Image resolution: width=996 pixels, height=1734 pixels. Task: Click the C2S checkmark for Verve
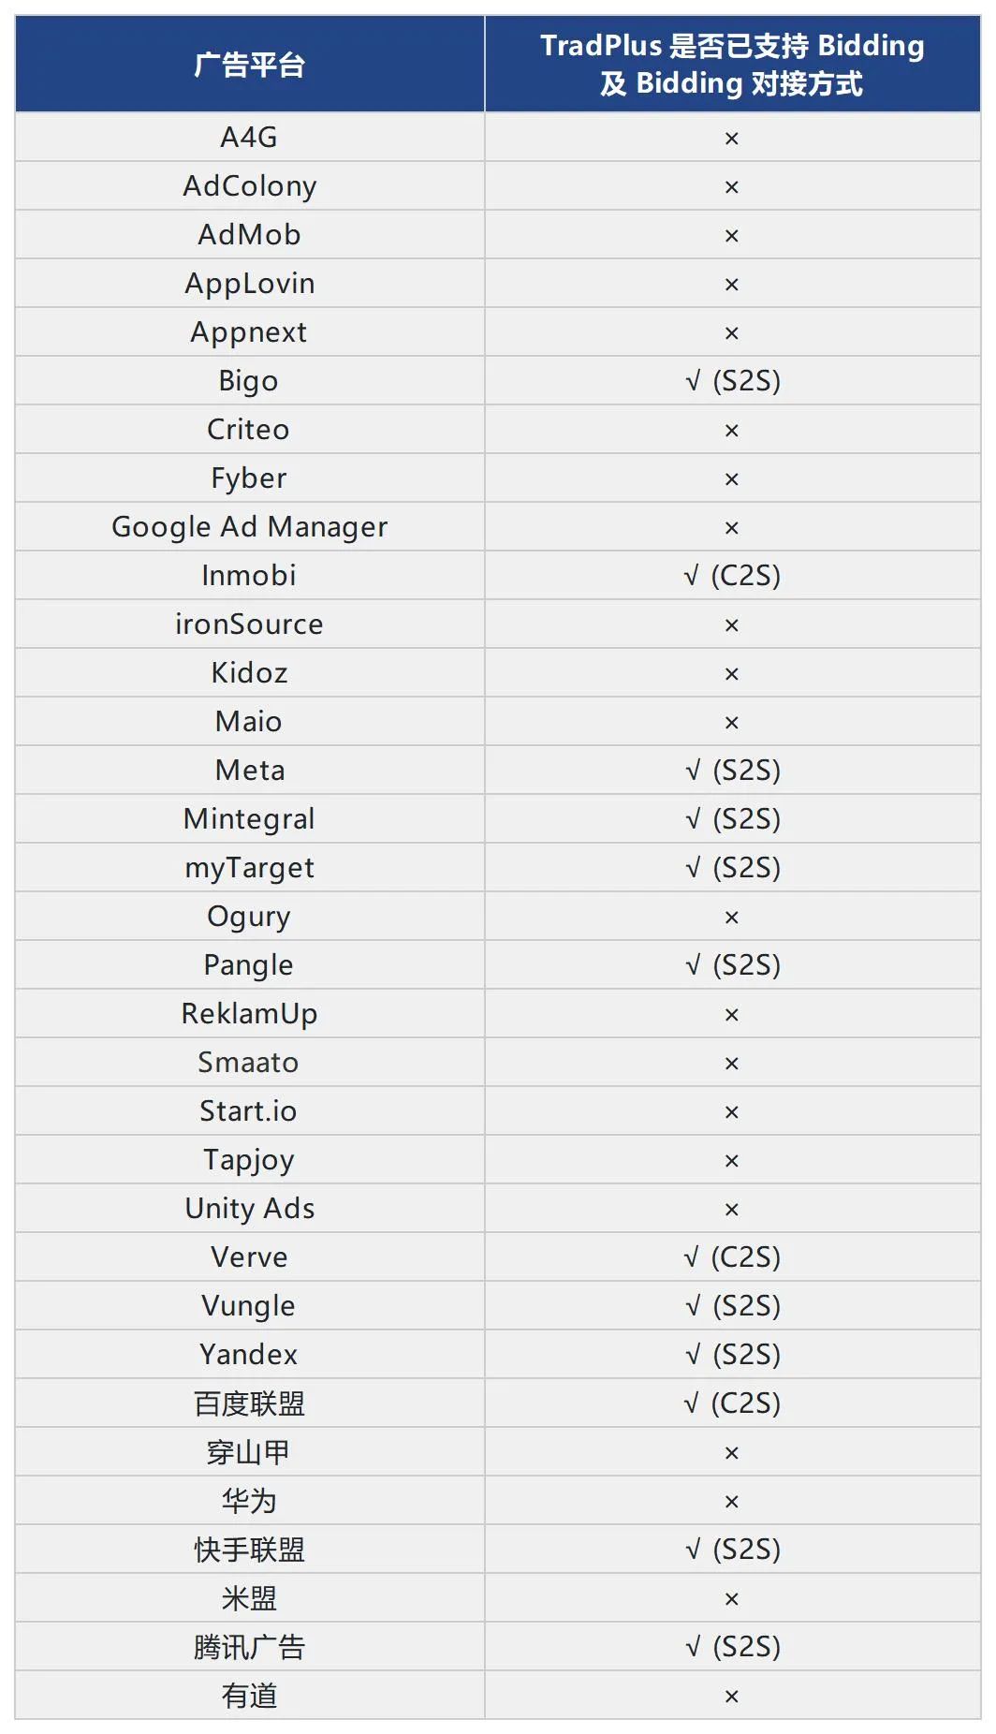coord(732,1257)
